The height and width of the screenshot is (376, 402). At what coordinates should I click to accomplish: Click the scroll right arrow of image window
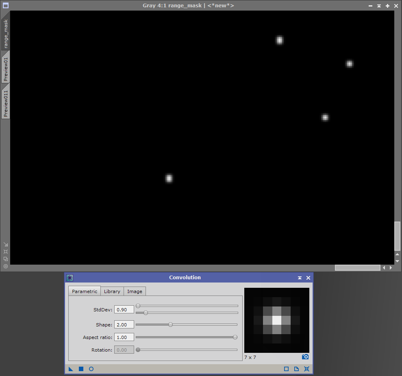click(391, 267)
